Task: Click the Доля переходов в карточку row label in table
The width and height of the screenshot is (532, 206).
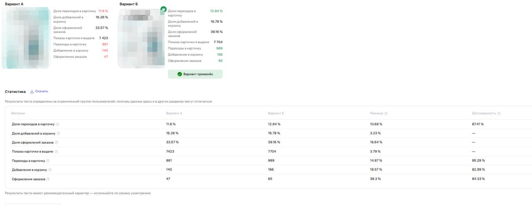Action: [33, 124]
